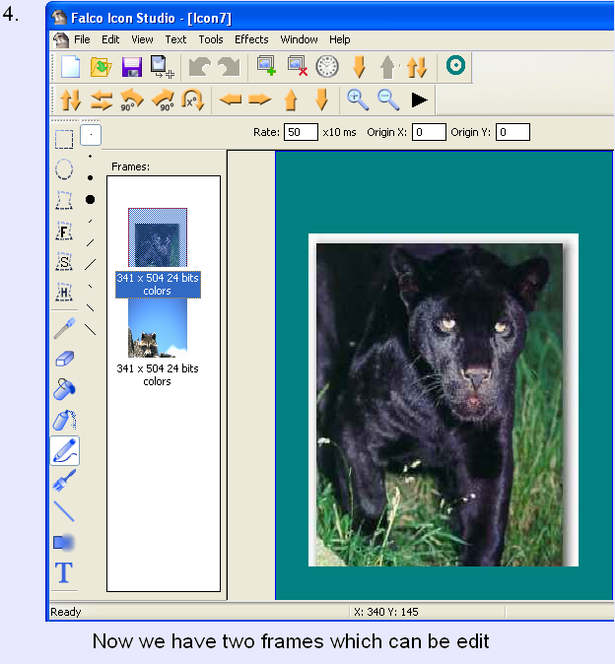
Task: Select the F selection tool
Action: 64,232
